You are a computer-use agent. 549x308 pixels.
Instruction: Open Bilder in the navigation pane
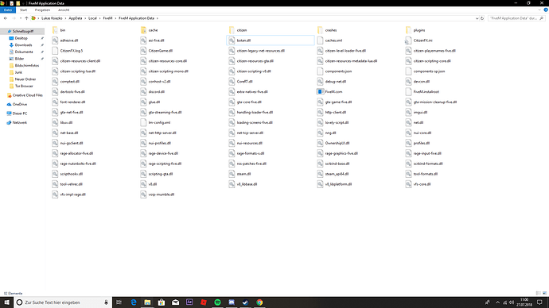19,59
